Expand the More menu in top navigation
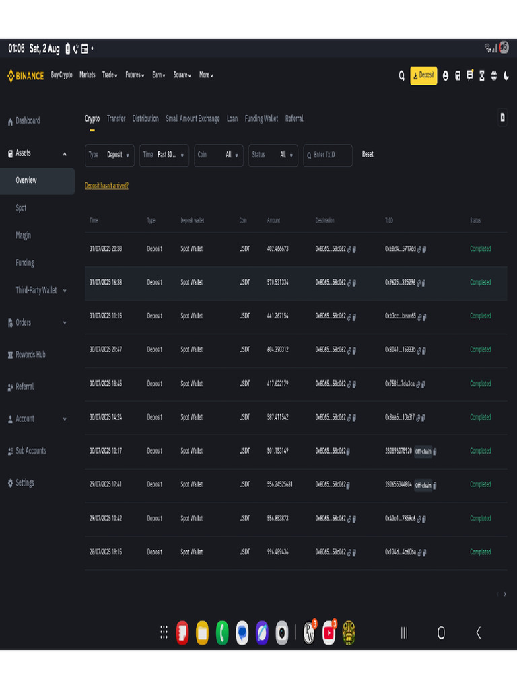517x689 pixels. click(x=206, y=75)
